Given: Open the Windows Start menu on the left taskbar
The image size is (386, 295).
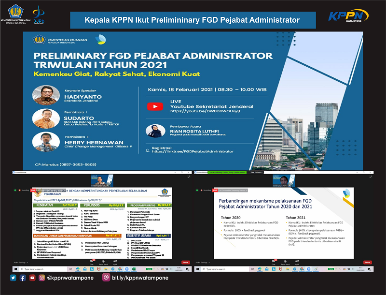Looking at the screenshot, I should [x=15, y=269].
